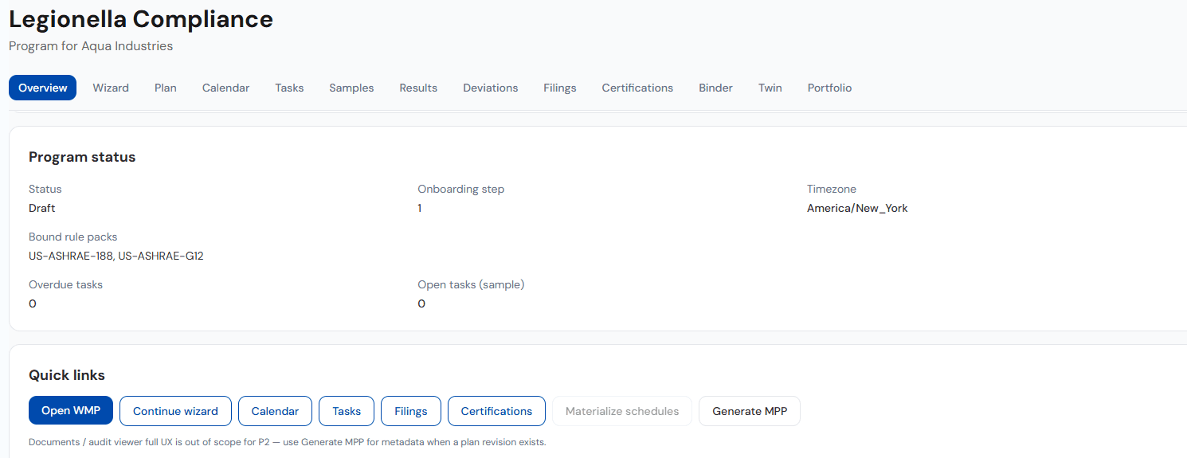1187x458 pixels.
Task: Click Continue wizard quick link
Action: pos(175,411)
